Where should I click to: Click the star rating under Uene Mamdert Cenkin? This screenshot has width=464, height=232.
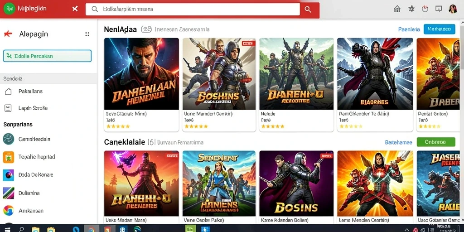coord(196,126)
